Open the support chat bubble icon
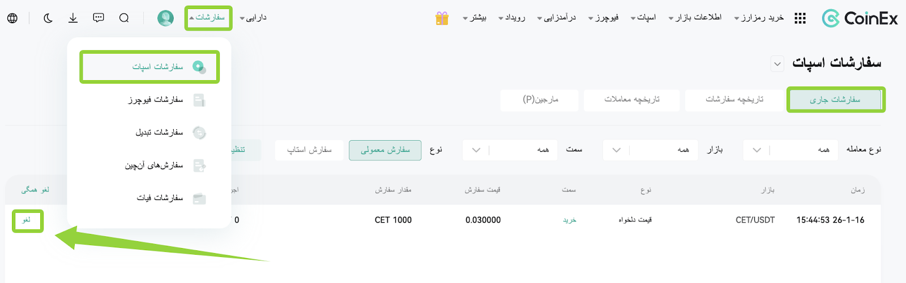Screen dimensions: 906x283 pyautogui.click(x=99, y=18)
